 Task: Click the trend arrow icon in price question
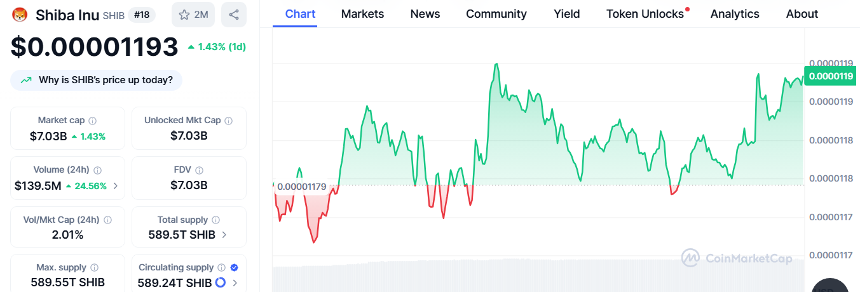coord(26,81)
